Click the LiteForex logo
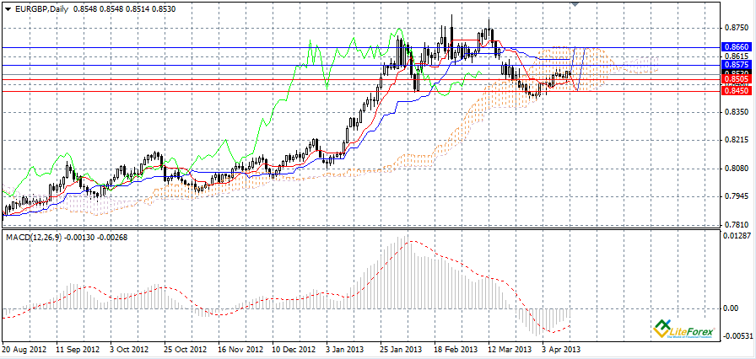The width and height of the screenshot is (756, 359). (x=682, y=330)
